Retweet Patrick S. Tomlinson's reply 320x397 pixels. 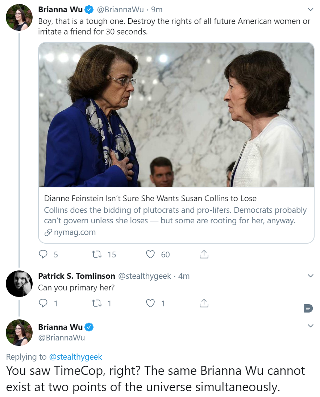click(x=96, y=303)
